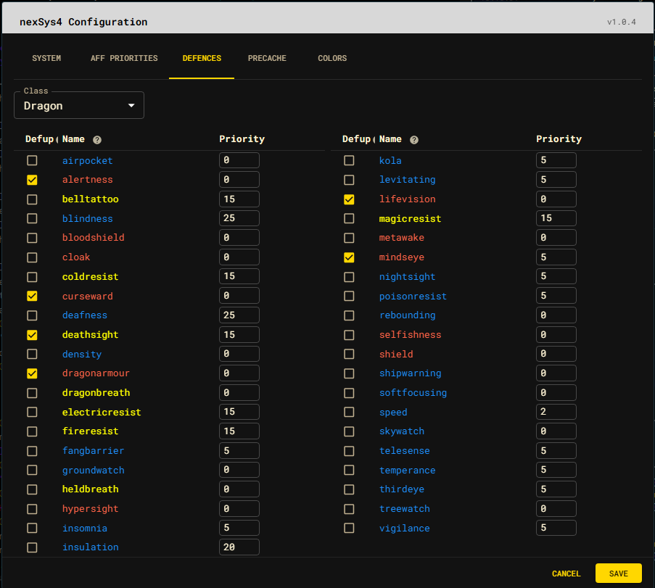The image size is (655, 588).
Task: Click the telesense defence name
Action: [x=404, y=450]
